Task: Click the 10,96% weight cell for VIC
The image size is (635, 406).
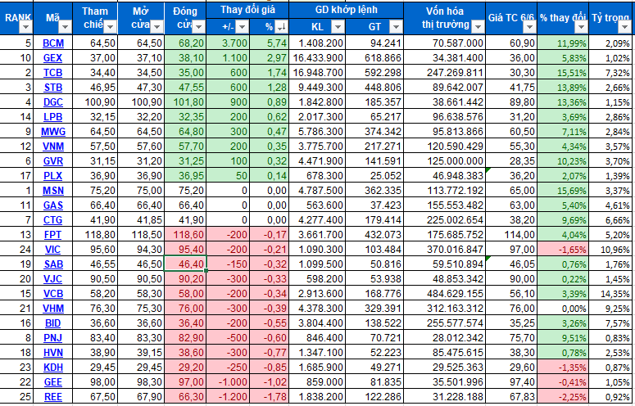Action: (612, 250)
